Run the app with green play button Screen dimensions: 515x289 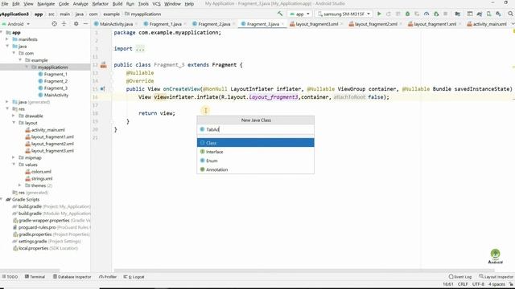pos(379,14)
